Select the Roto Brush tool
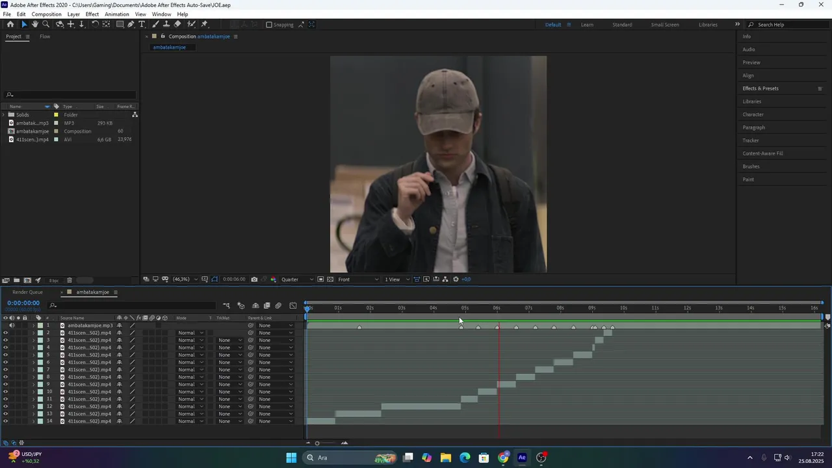The width and height of the screenshot is (832, 468). pos(191,25)
